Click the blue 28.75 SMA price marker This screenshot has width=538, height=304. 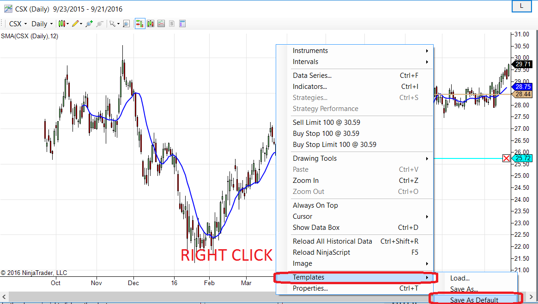[522, 87]
